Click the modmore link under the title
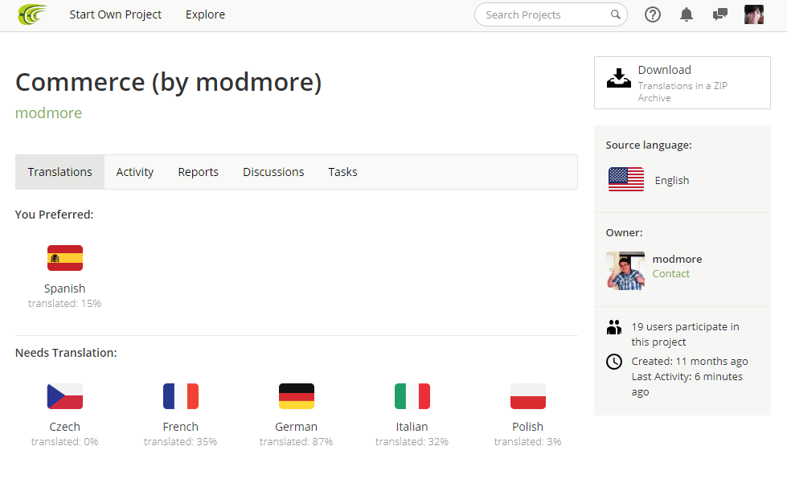Image resolution: width=787 pixels, height=479 pixels. click(48, 113)
